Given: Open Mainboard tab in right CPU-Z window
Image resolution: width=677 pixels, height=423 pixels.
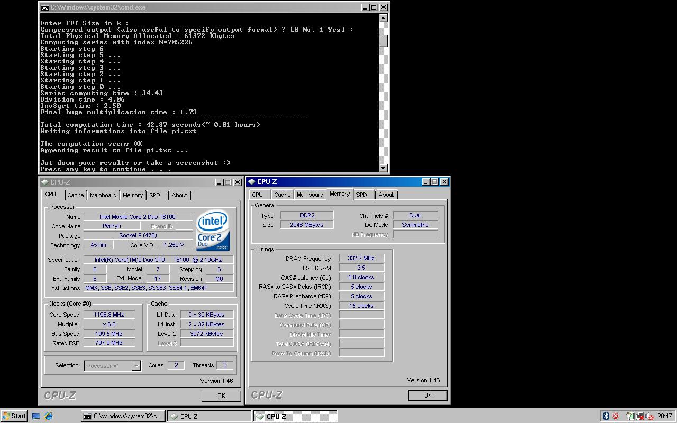Looking at the screenshot, I should tap(310, 195).
